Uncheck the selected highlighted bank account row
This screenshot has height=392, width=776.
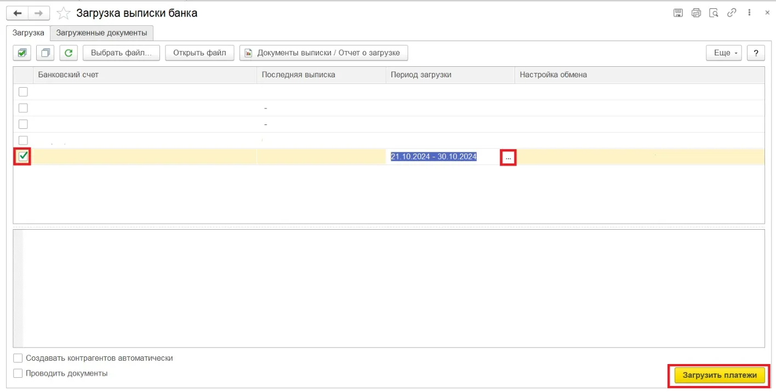pos(23,157)
